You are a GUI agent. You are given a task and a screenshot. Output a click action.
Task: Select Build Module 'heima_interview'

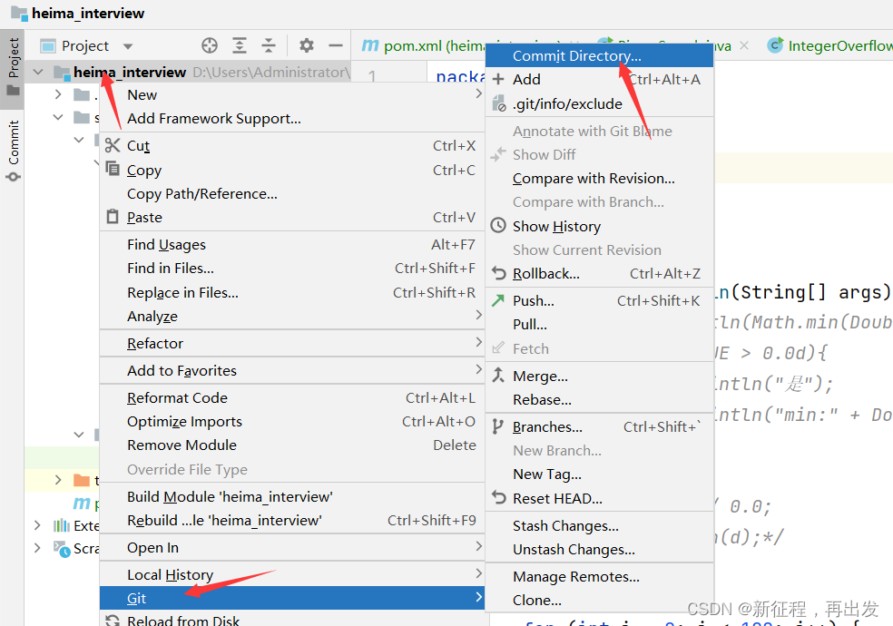click(x=292, y=497)
